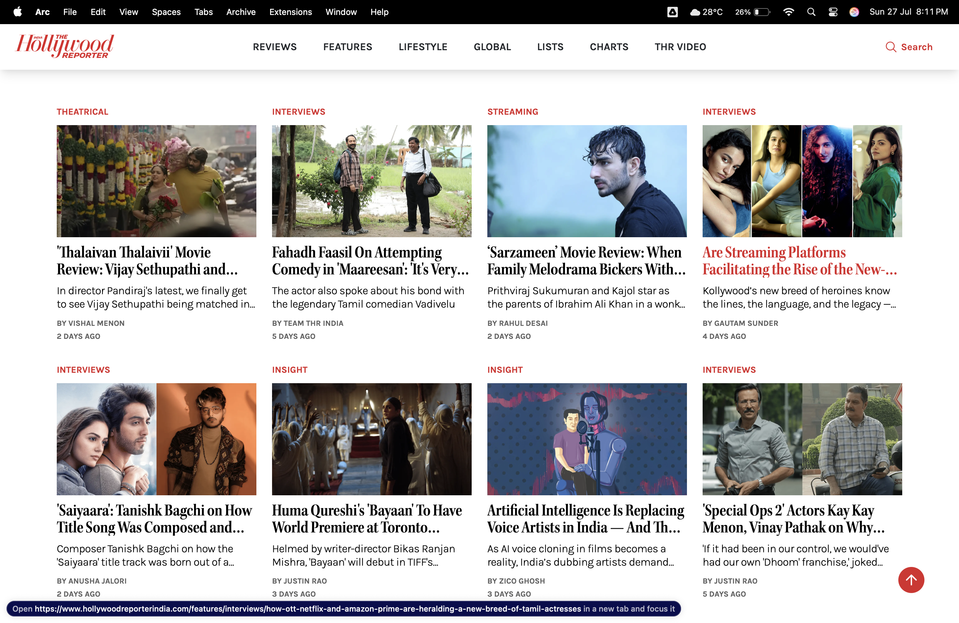
Task: Click the Siri icon in menu bar
Action: pos(854,12)
